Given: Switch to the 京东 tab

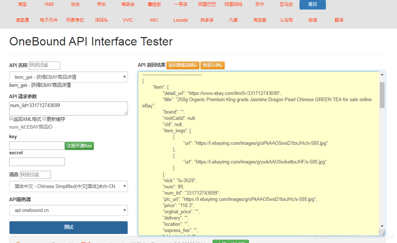Looking at the screenshot, I should click(101, 4).
